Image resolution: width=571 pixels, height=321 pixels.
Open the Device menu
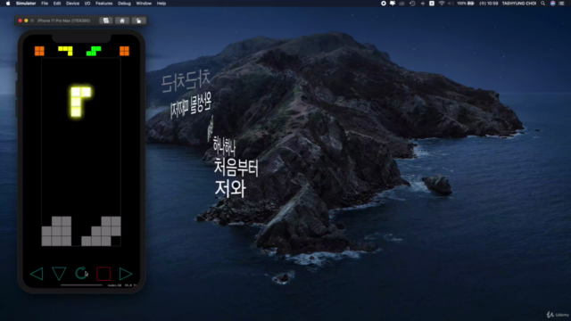coord(72,4)
